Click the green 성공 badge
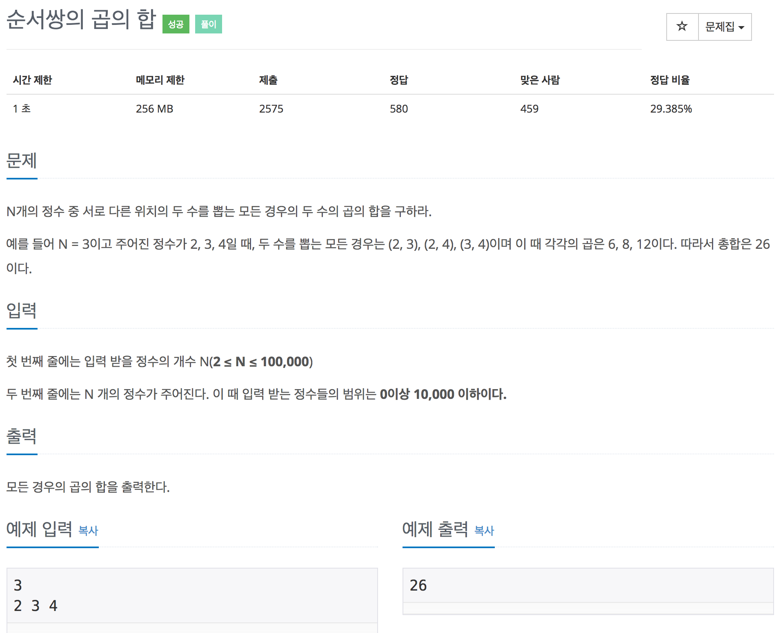Image resolution: width=783 pixels, height=633 pixels. pos(176,24)
